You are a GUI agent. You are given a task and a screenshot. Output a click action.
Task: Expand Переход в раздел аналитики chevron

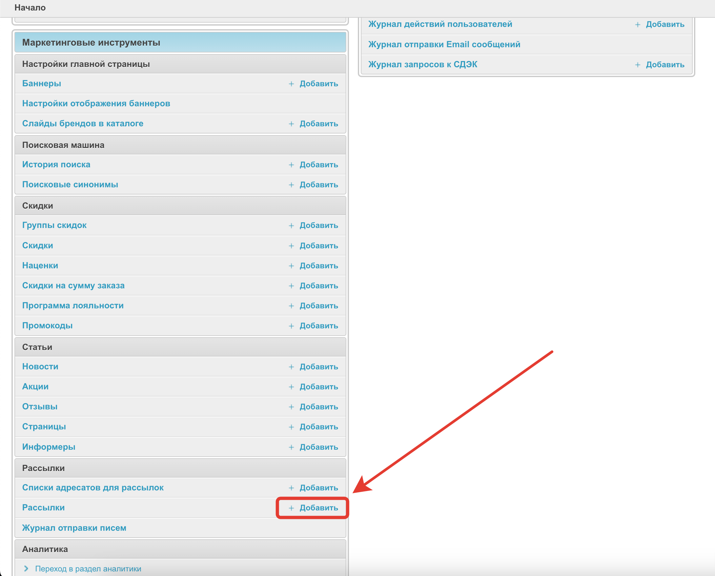[26, 569]
